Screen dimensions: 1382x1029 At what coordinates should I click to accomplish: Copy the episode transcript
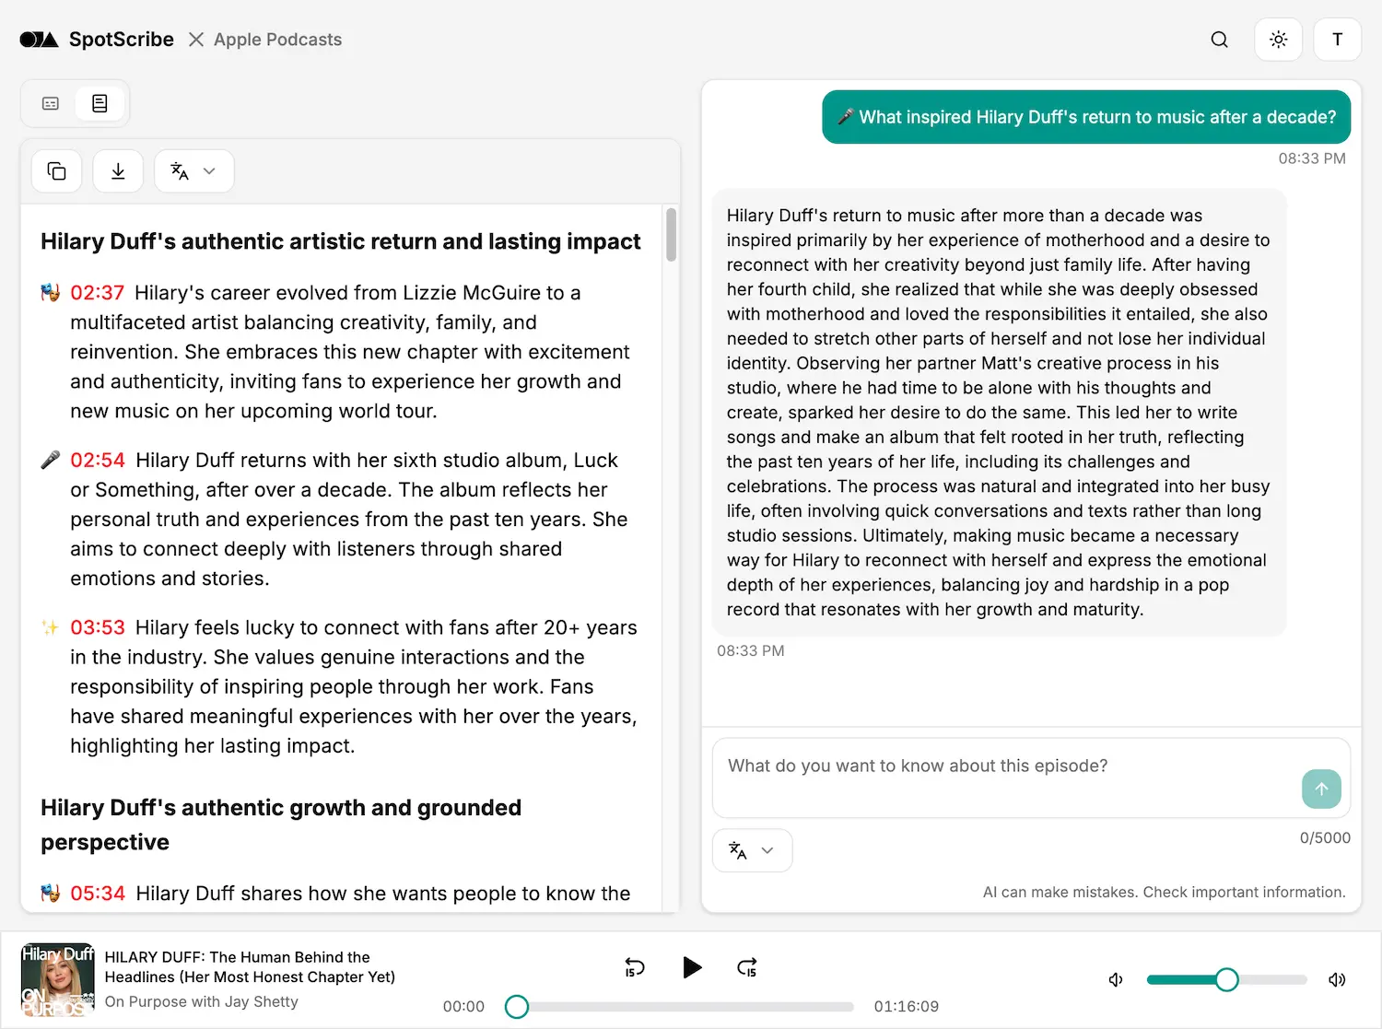56,170
